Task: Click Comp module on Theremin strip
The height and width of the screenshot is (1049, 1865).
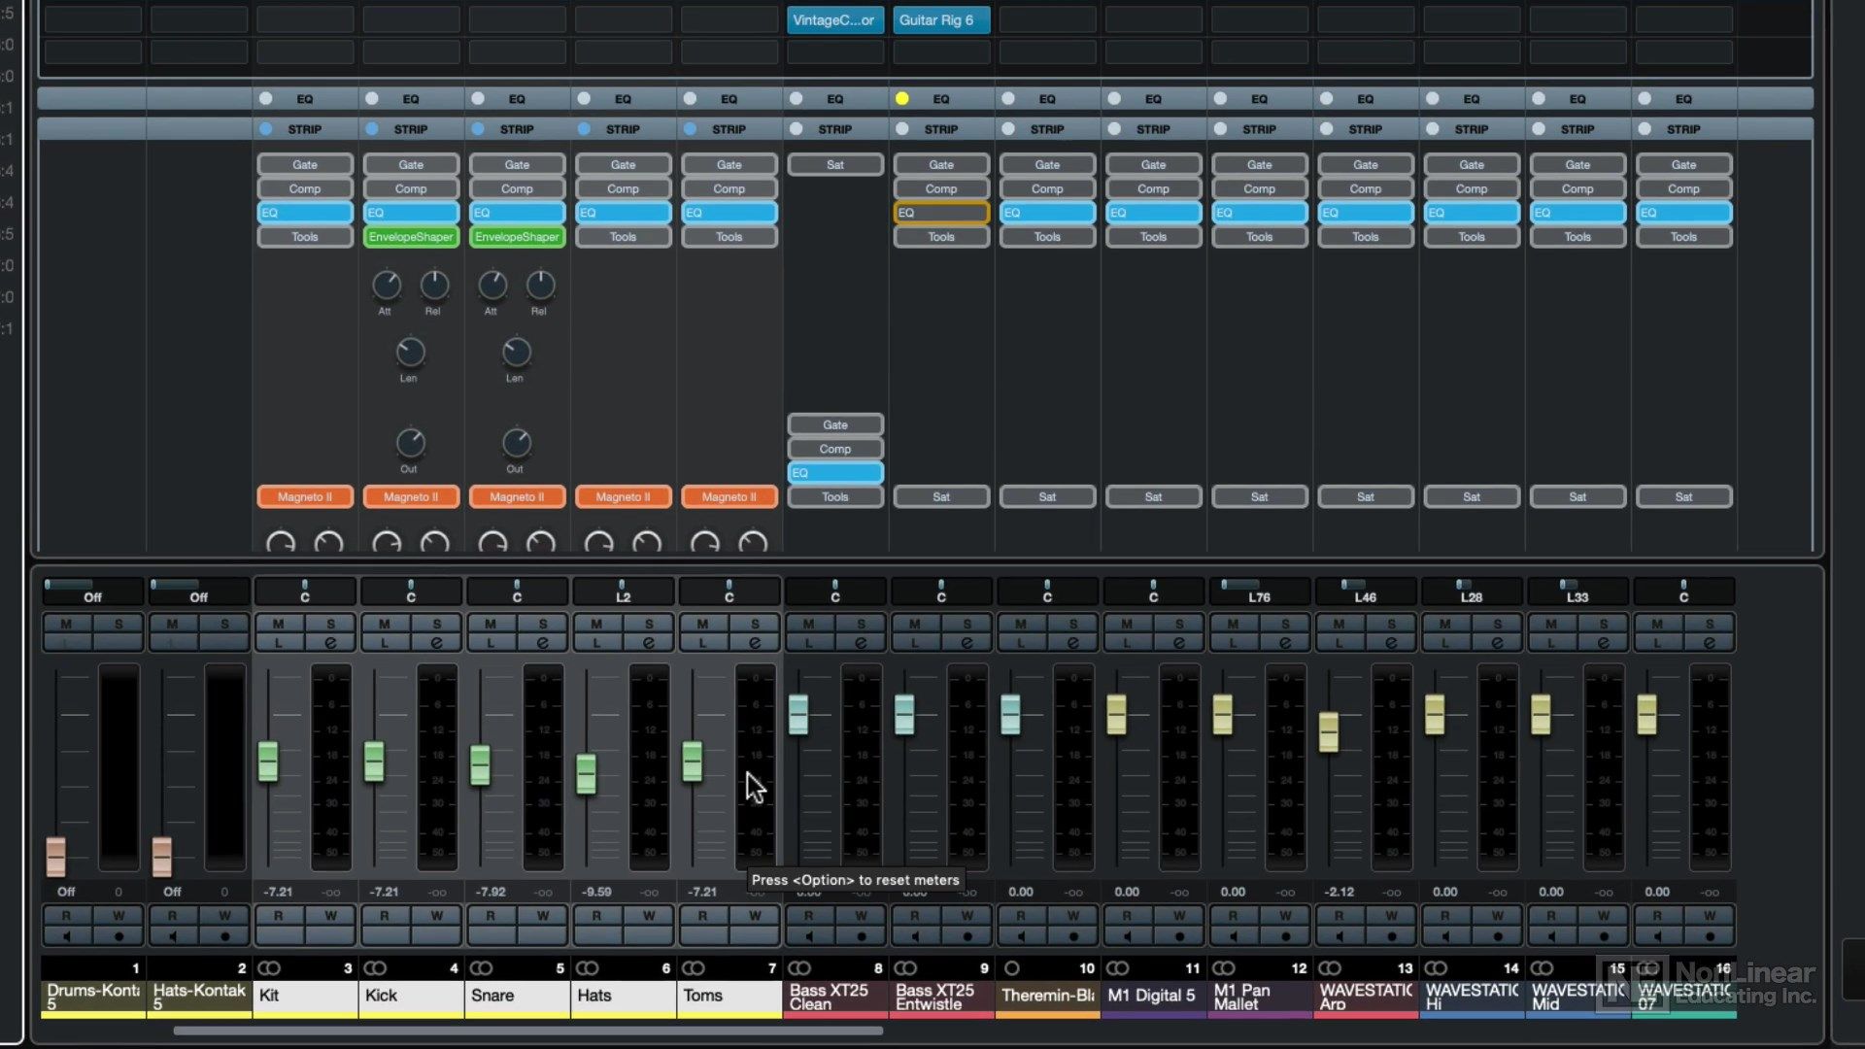Action: coord(1047,188)
